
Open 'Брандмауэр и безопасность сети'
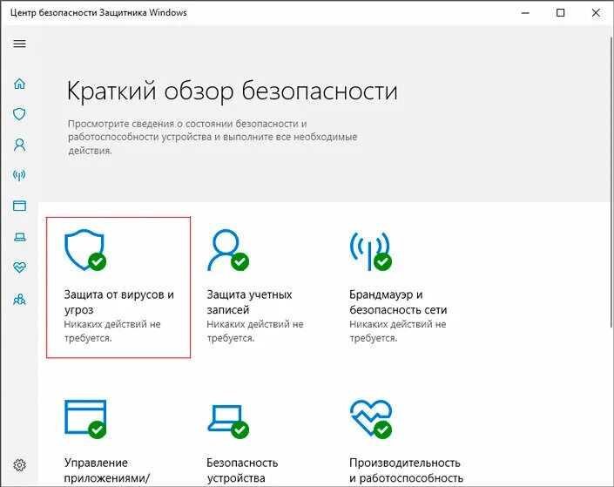coord(398,301)
